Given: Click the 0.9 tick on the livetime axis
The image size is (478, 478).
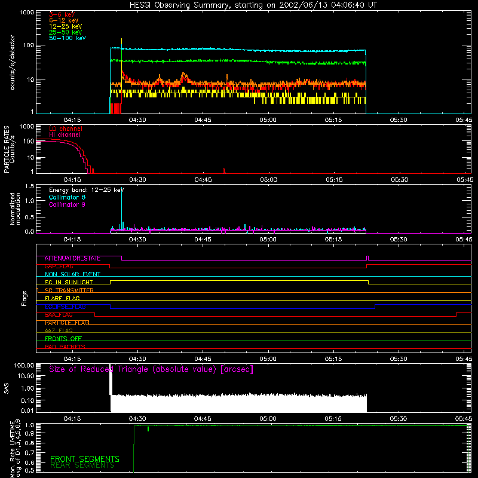Looking at the screenshot, I should [29, 433].
